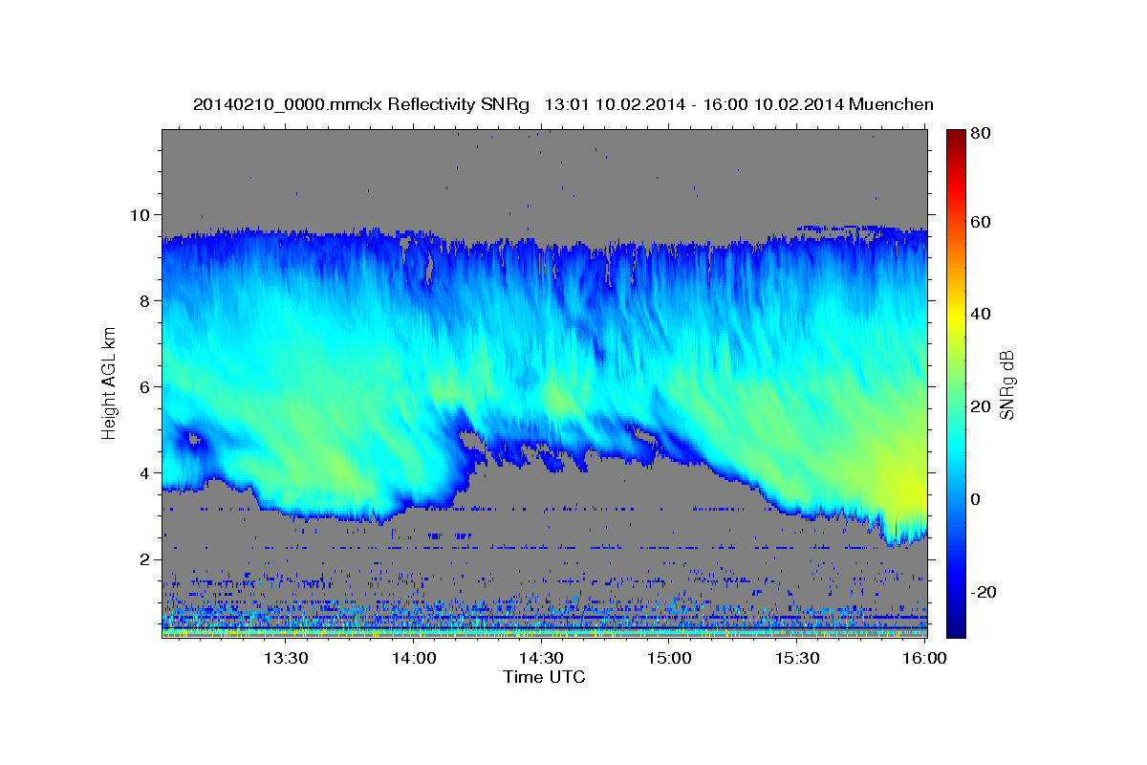Click the colorbar label '40'
Screen dimensions: 1147x765
980,314
